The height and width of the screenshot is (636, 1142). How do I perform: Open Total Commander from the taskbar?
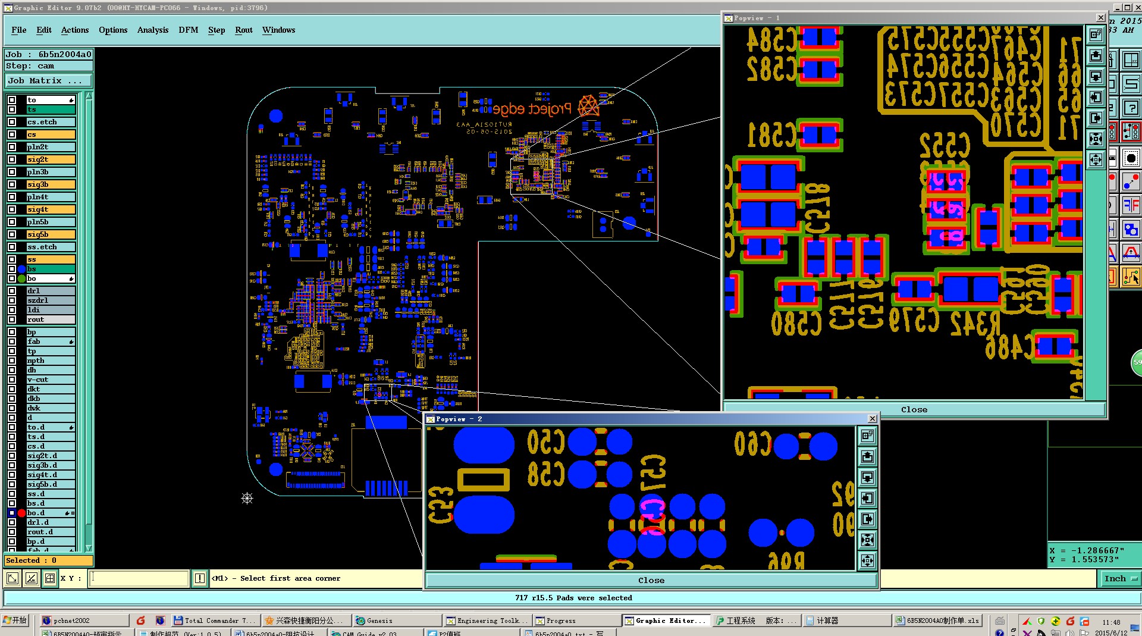[x=215, y=621]
